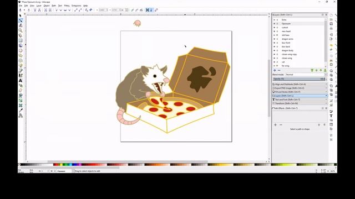Select the Node edit tool

[x=21, y=20]
